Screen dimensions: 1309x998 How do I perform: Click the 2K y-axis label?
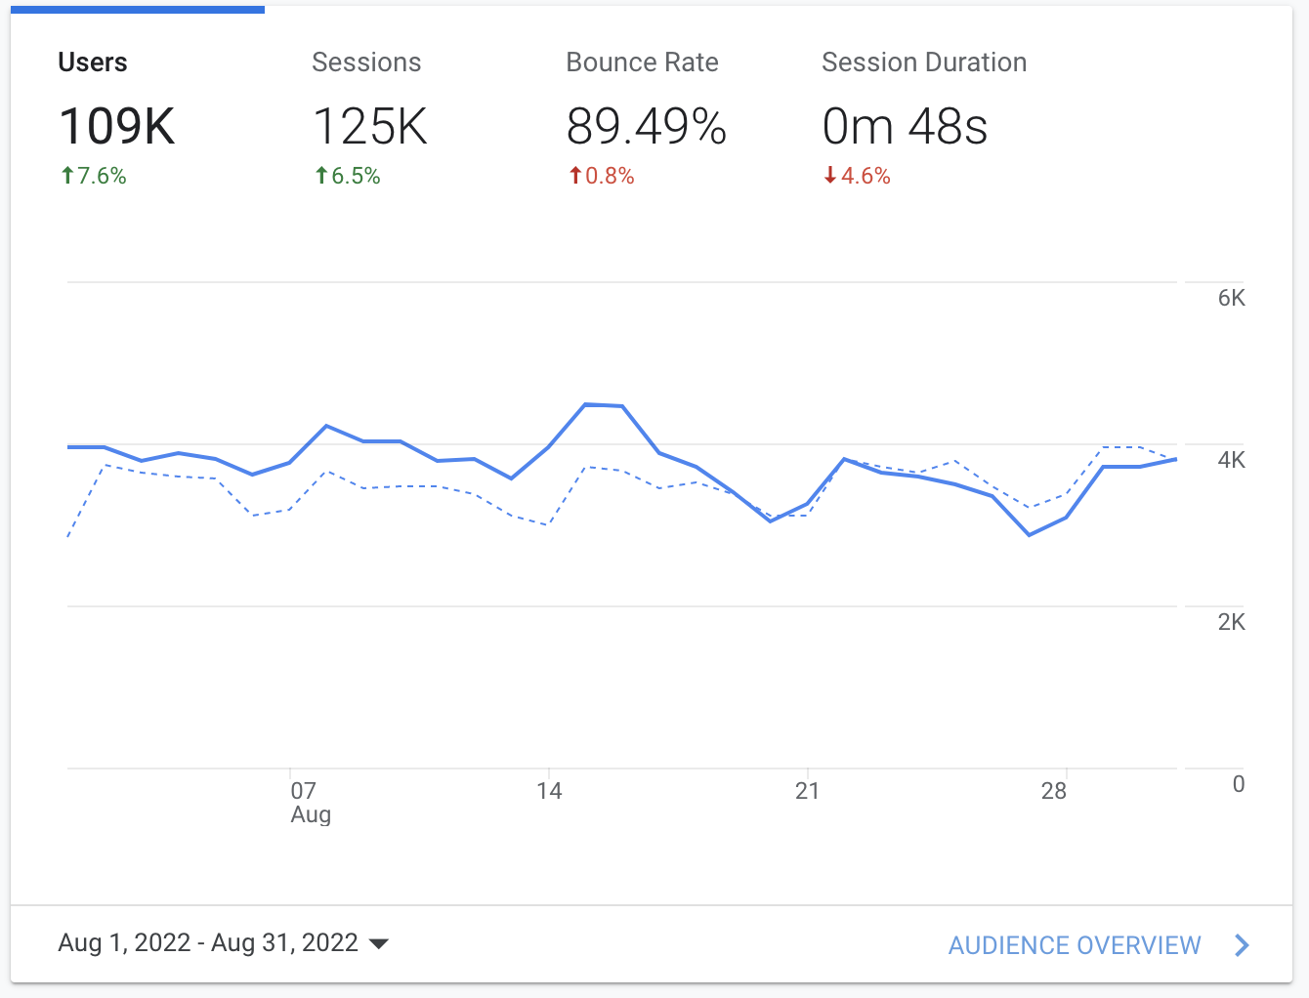[1232, 622]
